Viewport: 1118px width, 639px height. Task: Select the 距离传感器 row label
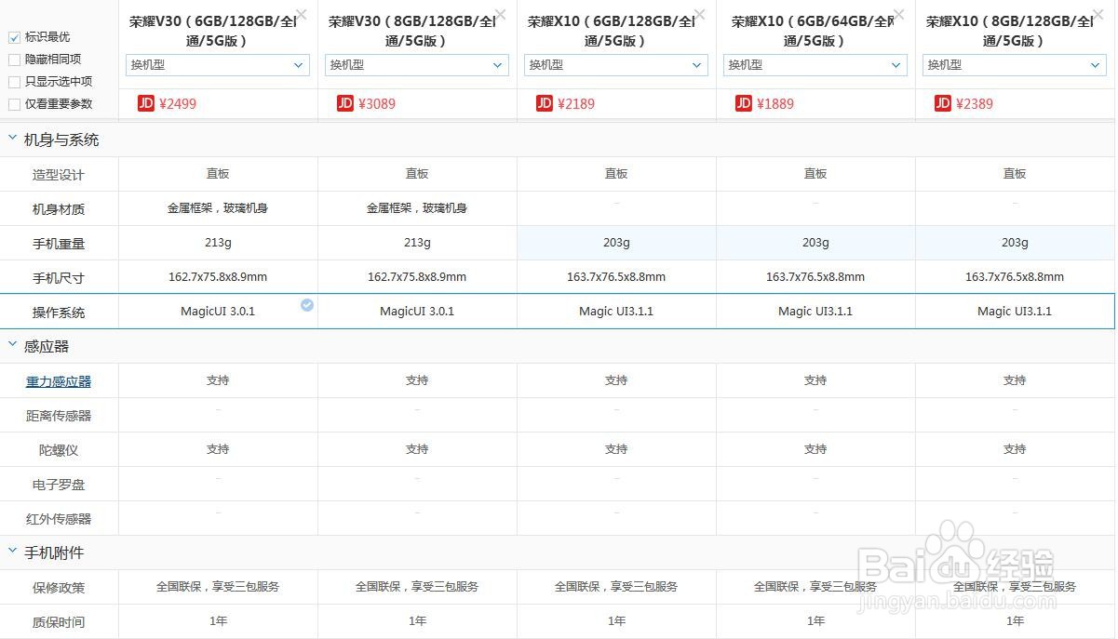(59, 416)
